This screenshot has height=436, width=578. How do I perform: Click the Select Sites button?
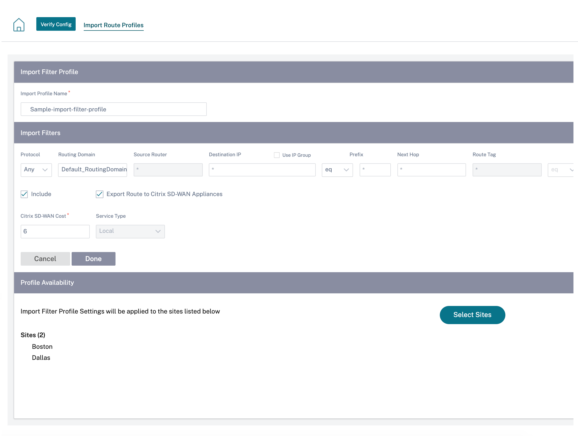tap(472, 315)
